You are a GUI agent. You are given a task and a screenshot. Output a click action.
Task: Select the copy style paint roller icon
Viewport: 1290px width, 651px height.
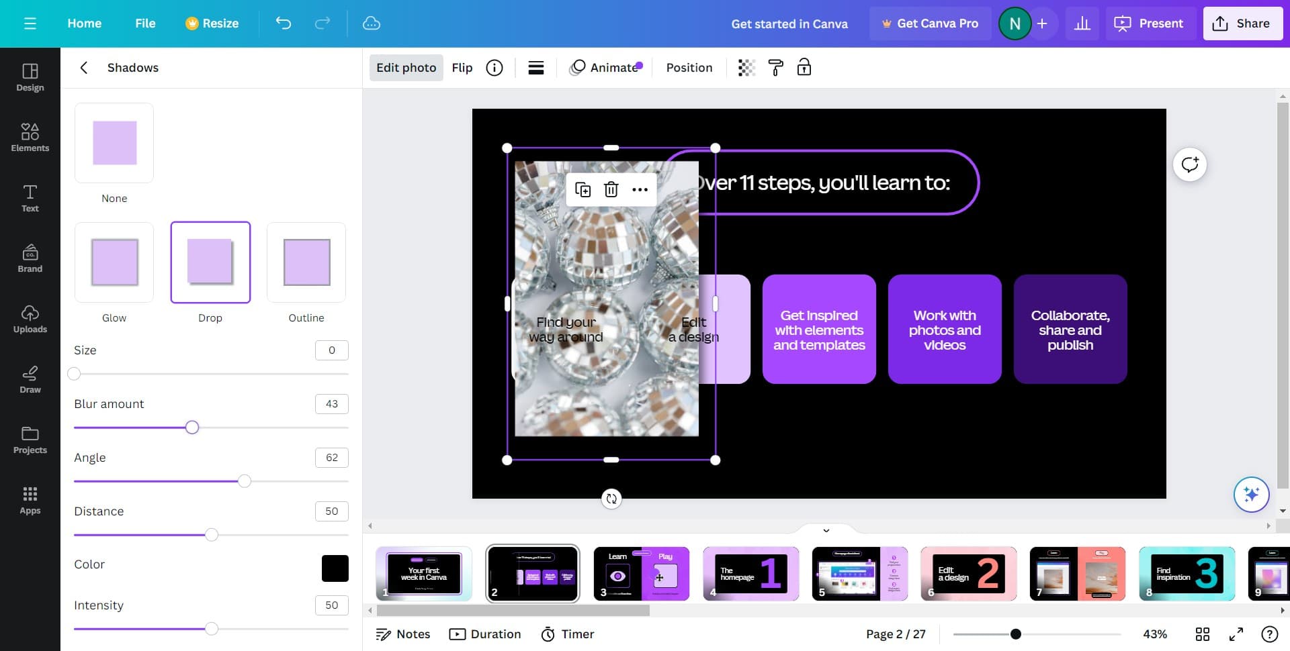775,68
